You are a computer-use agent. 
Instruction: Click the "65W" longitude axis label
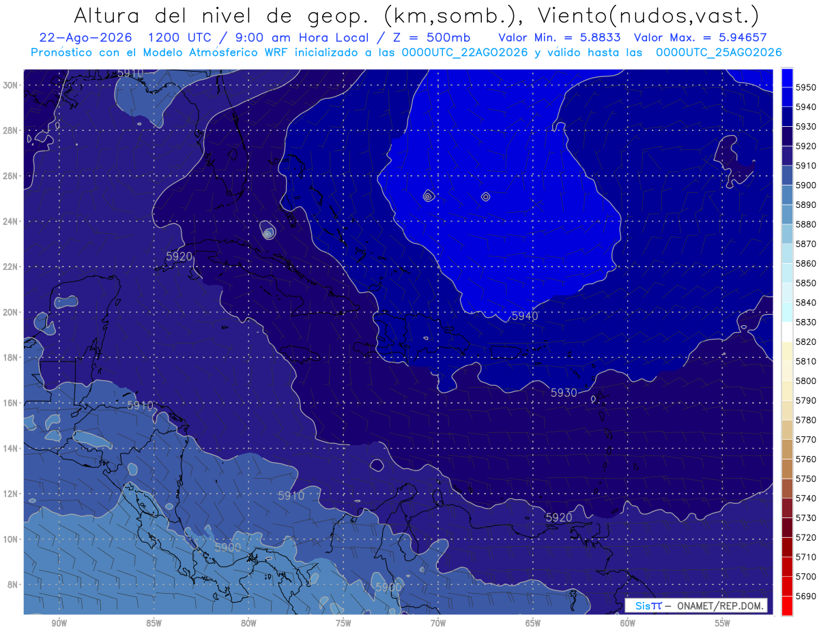pos(533,623)
